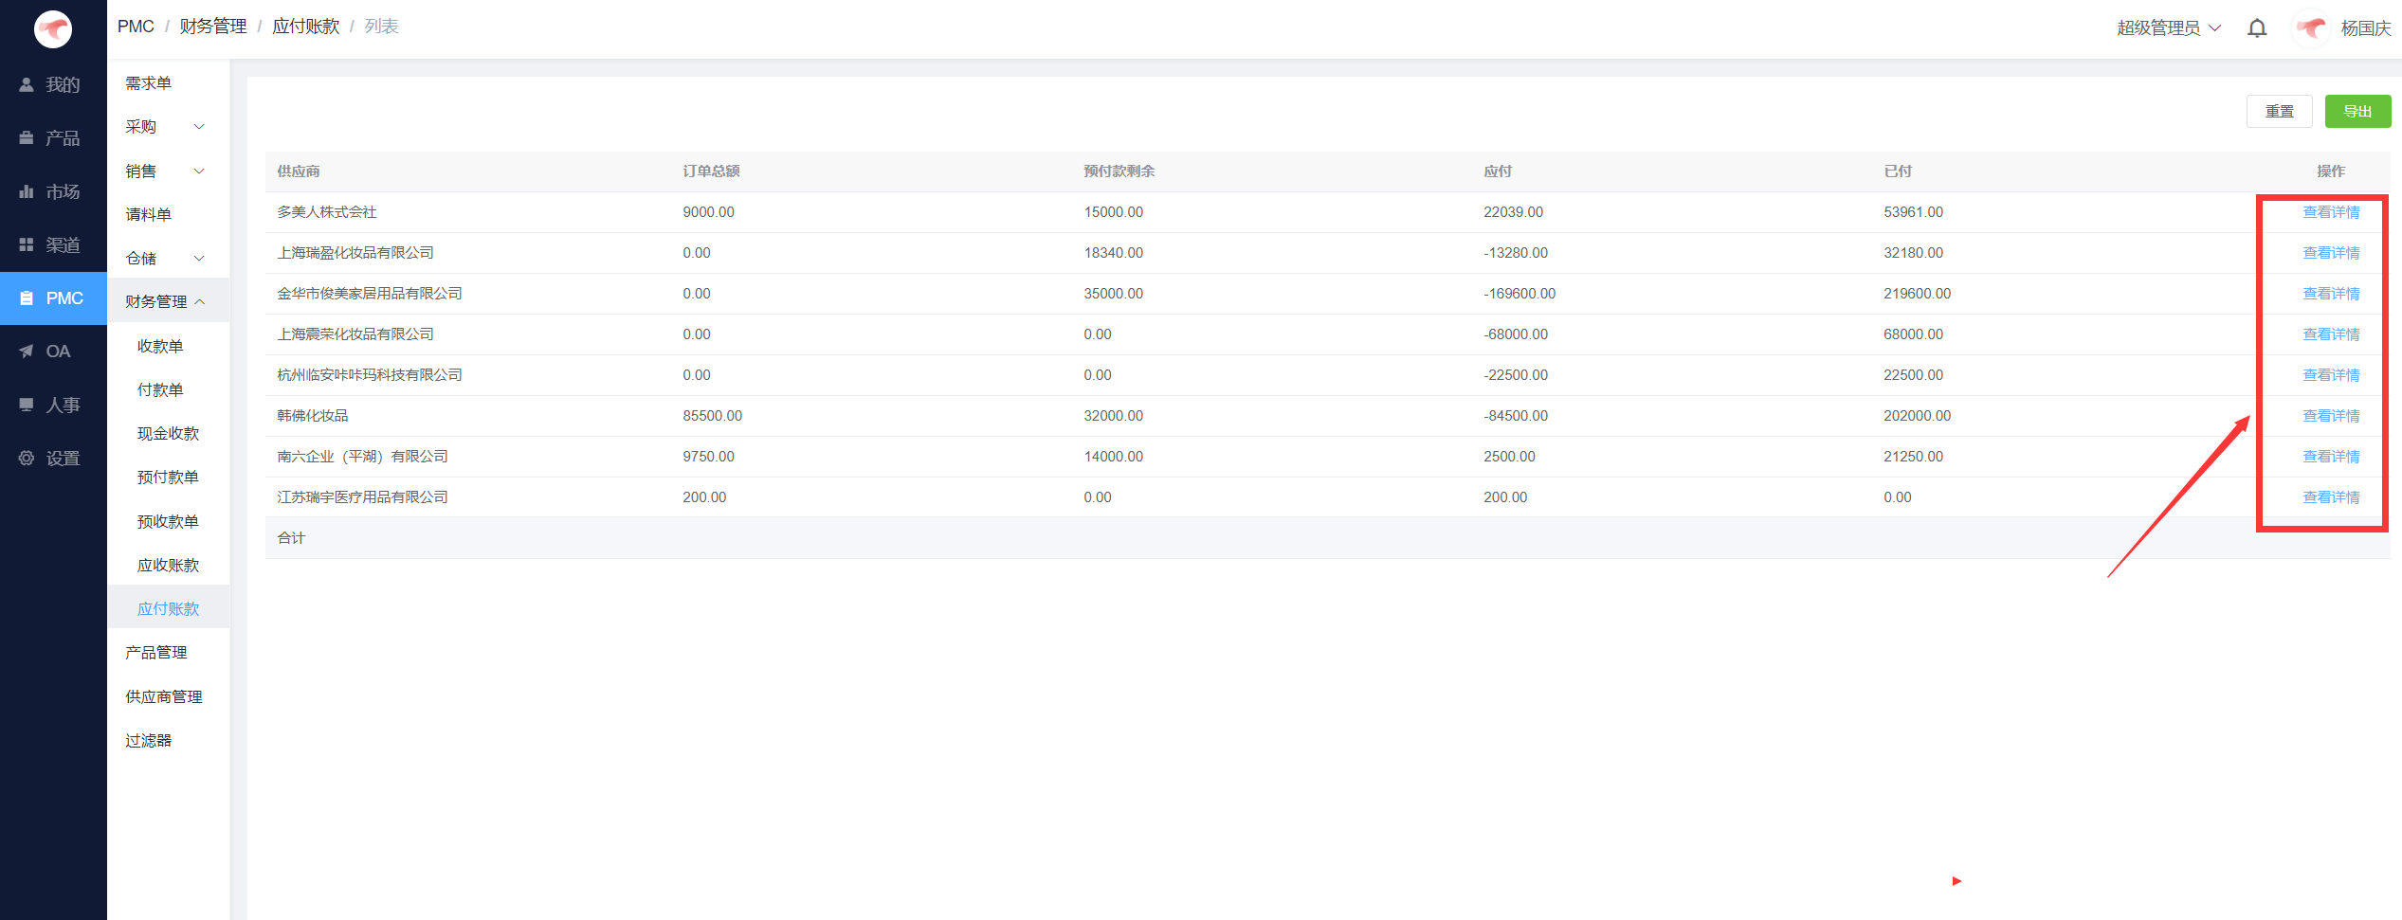Screen dimensions: 2402x920
Task: Click username 杨国庆 in header
Action: 2366,28
